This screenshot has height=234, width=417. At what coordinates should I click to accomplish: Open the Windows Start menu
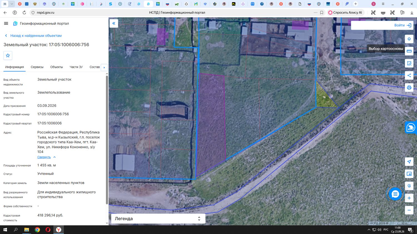click(5, 230)
